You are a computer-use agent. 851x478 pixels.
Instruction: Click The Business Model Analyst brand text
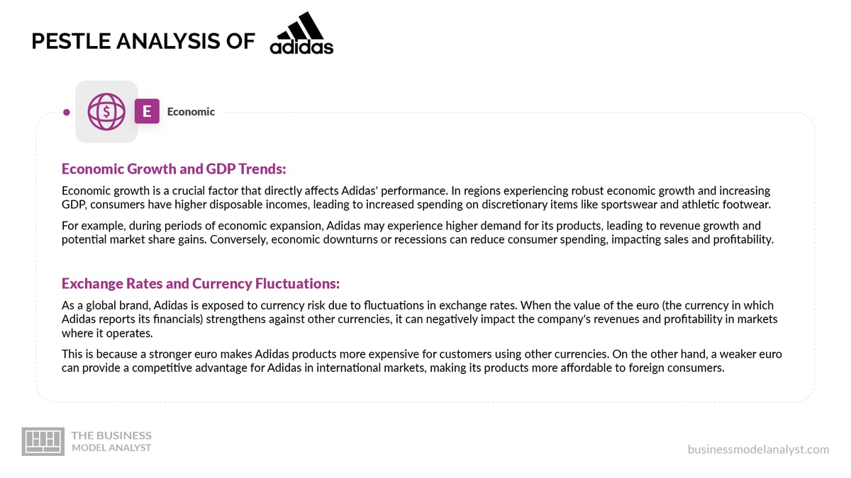pyautogui.click(x=111, y=441)
